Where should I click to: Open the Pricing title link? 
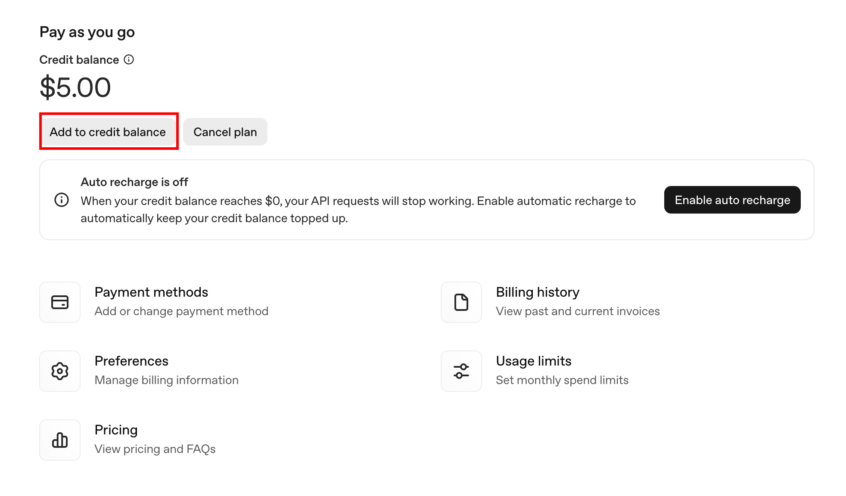[x=116, y=430]
